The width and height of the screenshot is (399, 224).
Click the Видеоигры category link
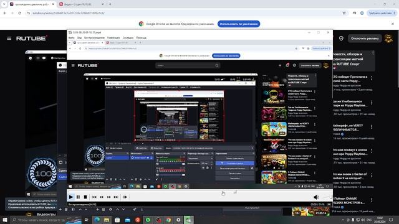(46, 214)
